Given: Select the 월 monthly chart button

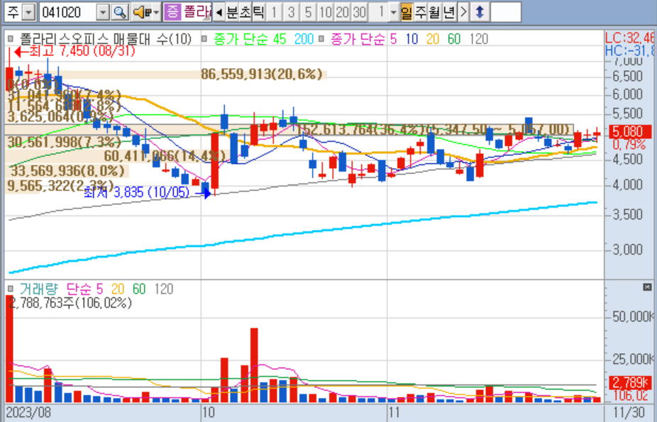Looking at the screenshot, I should 434,12.
